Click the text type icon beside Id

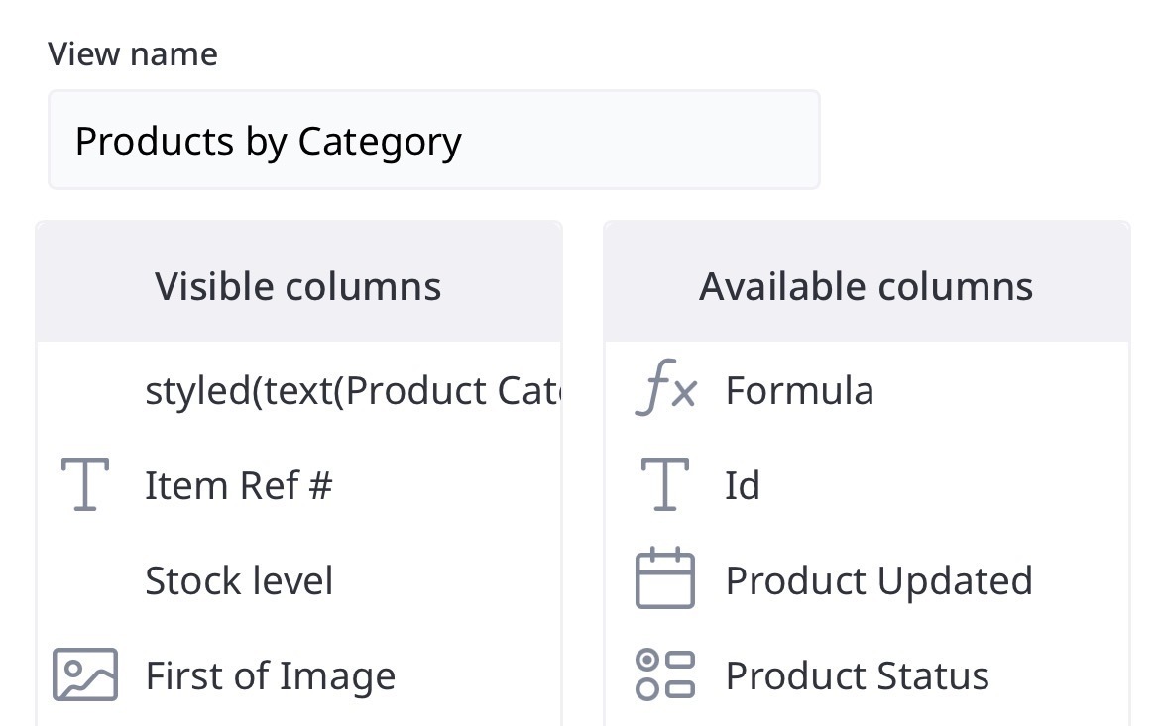(665, 485)
